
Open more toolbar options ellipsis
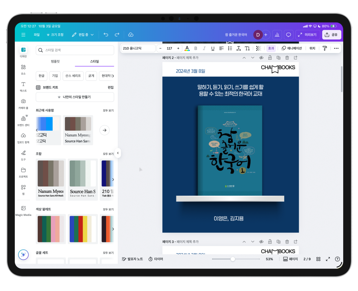coord(336,49)
